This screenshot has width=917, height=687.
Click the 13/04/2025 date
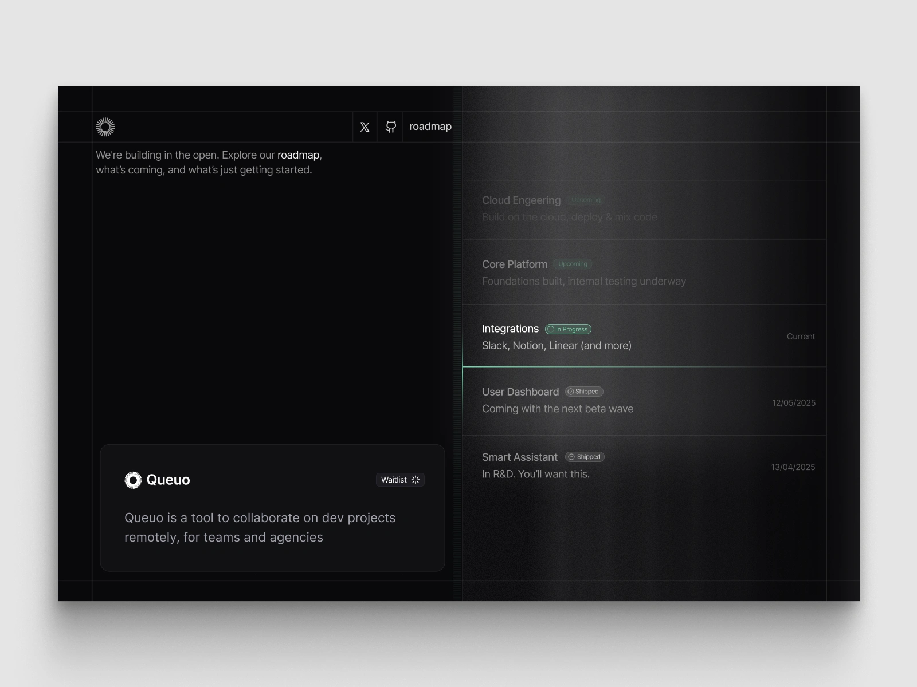[x=793, y=467]
